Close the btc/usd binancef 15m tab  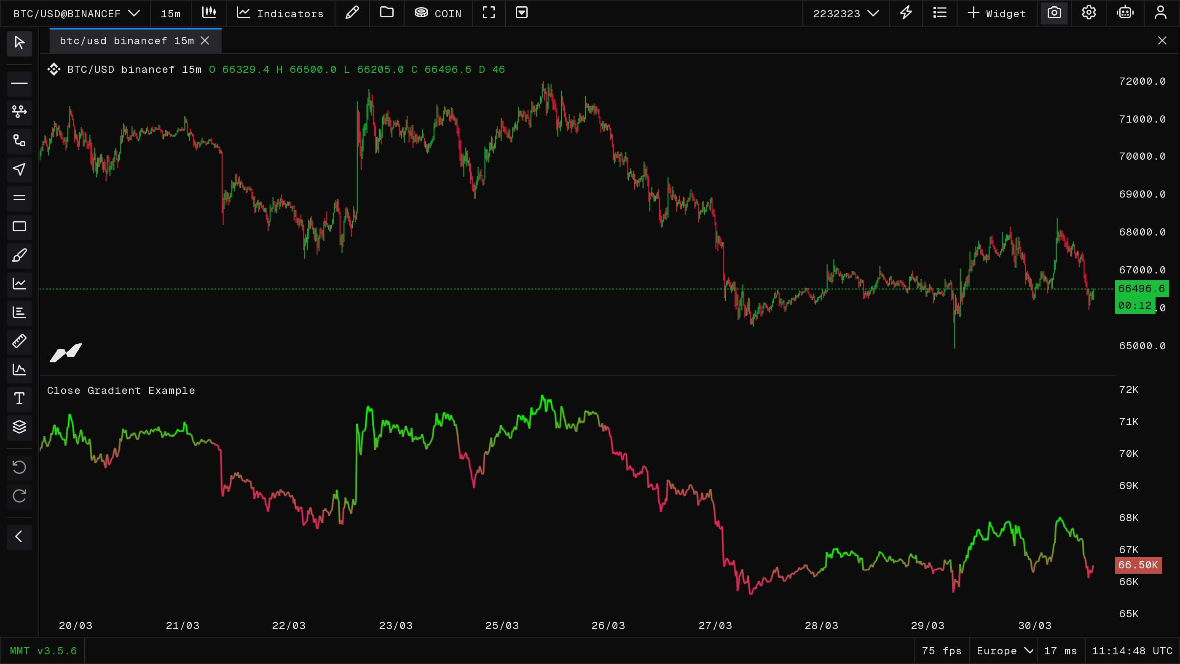[205, 41]
